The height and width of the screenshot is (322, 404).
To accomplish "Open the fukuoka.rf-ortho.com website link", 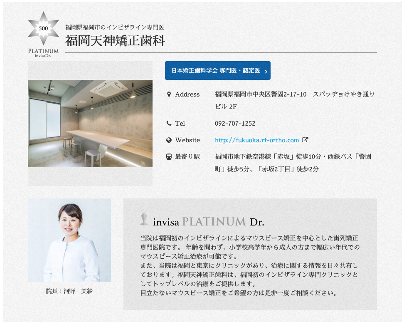I will [x=257, y=140].
